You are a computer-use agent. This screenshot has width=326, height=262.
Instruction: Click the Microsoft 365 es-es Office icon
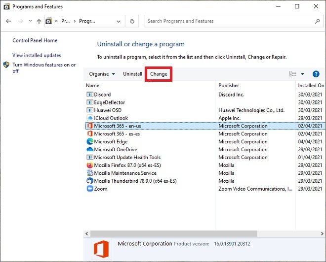pos(89,133)
